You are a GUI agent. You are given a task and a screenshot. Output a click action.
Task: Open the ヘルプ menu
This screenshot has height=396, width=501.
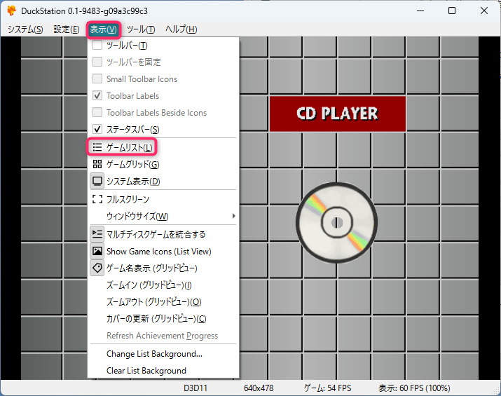coord(181,29)
